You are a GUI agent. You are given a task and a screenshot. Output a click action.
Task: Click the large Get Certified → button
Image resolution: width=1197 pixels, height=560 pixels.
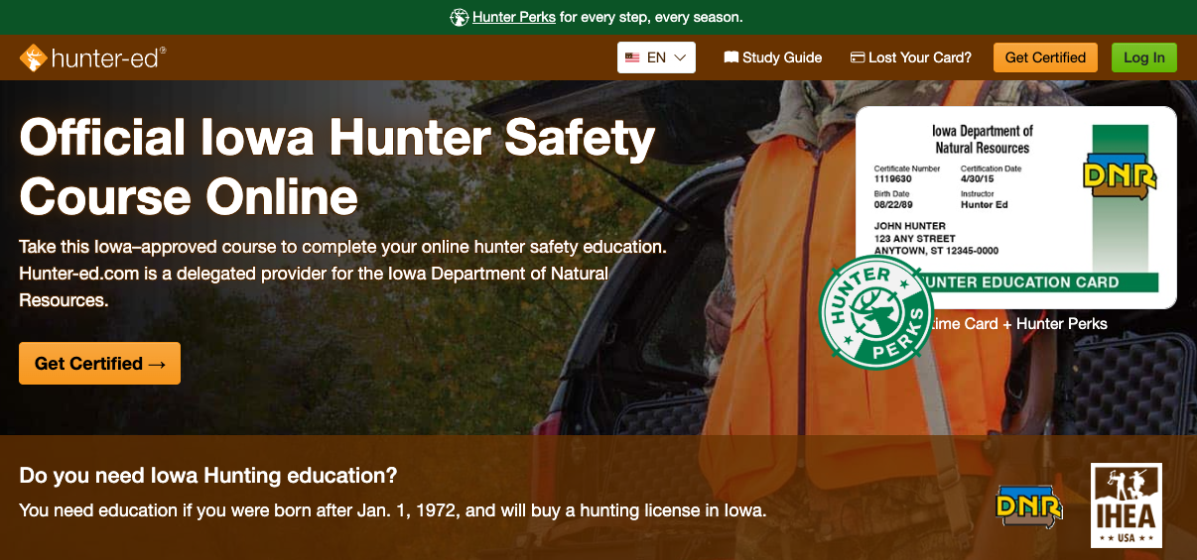99,364
